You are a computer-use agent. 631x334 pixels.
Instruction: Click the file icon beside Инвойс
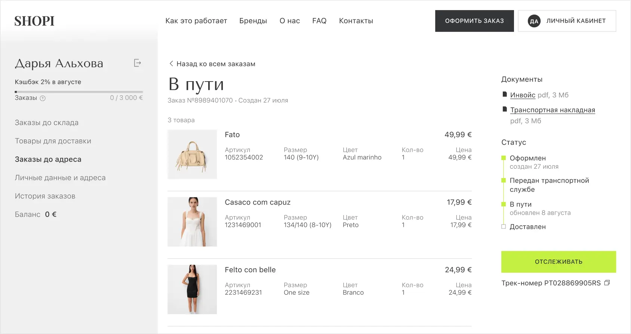(x=505, y=95)
